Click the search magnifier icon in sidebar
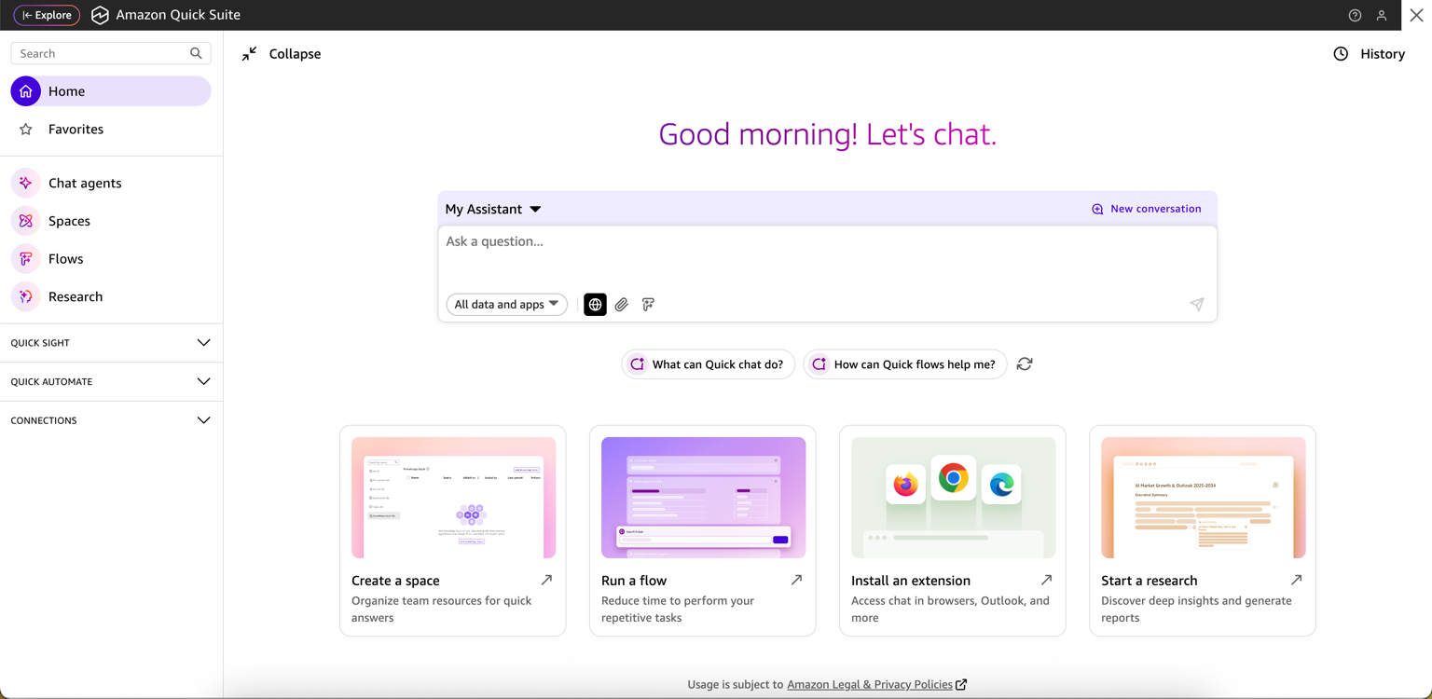Viewport: 1432px width, 699px height. click(196, 54)
